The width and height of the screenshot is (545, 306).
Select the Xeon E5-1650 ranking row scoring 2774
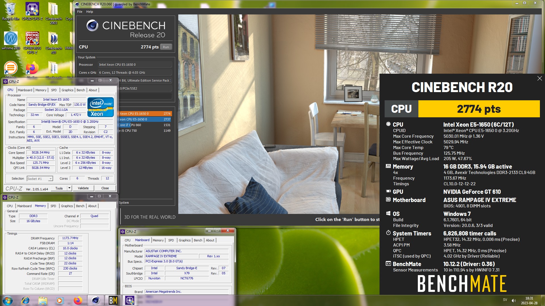[x=145, y=114]
